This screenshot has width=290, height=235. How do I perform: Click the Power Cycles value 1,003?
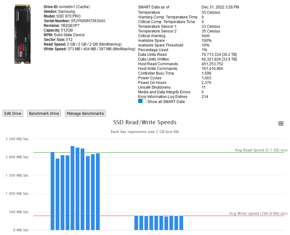point(206,78)
